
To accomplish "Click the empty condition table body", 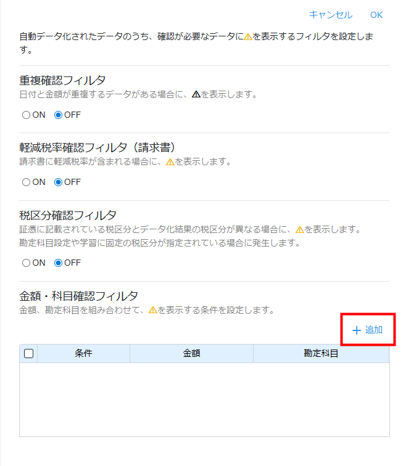I will (204, 399).
